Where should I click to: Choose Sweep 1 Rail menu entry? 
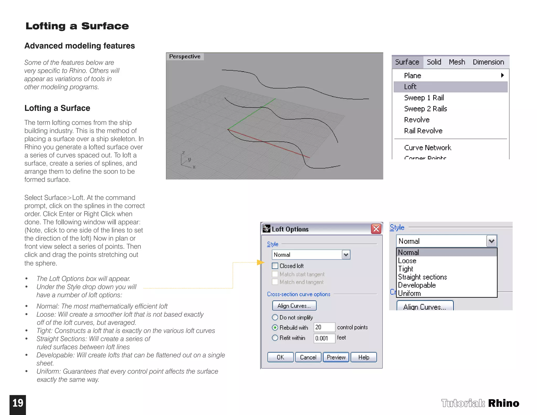tap(424, 98)
